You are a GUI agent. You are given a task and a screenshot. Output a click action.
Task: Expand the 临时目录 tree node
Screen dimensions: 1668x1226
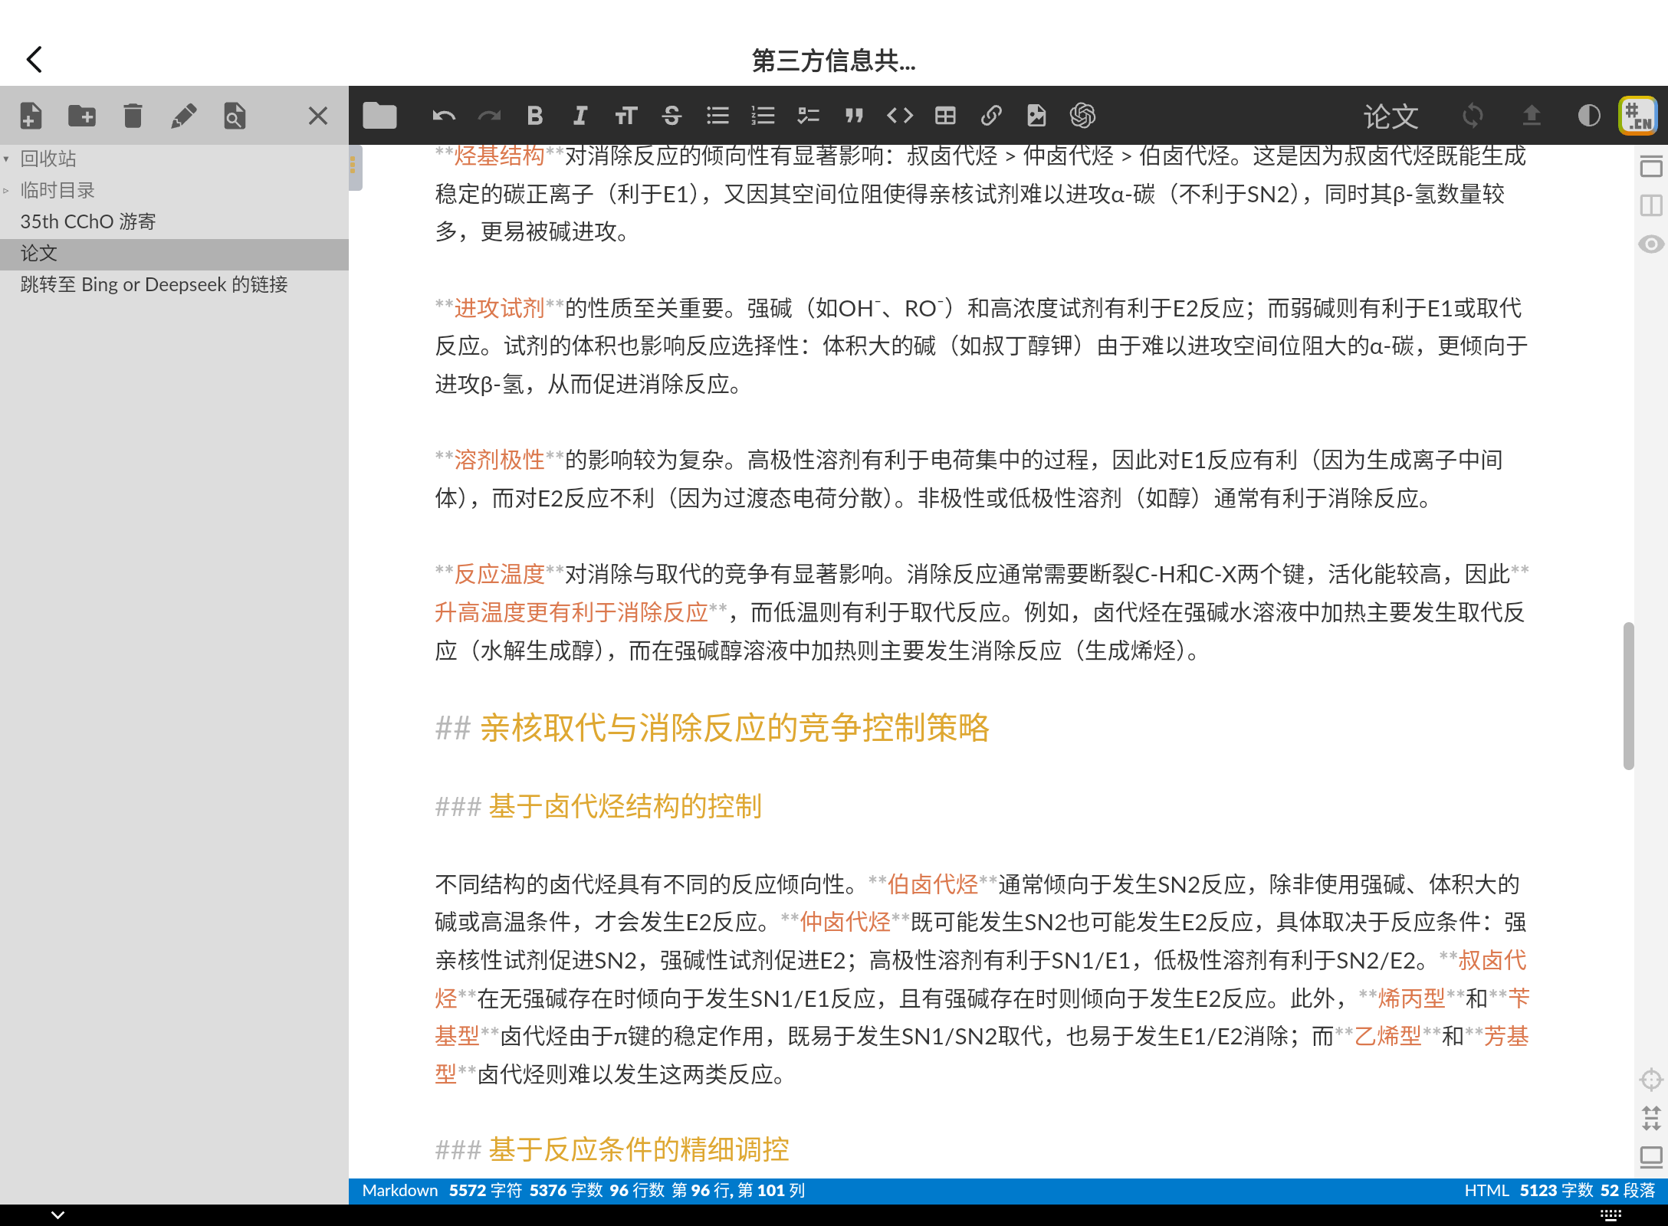click(x=6, y=190)
